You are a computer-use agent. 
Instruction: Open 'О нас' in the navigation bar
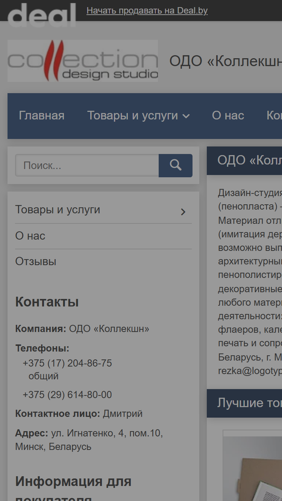tap(228, 115)
